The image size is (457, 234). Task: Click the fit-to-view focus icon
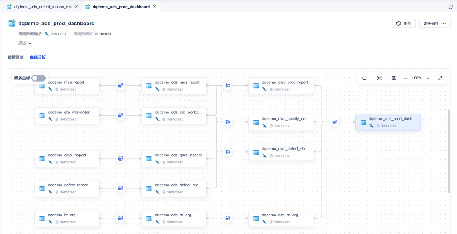[379, 78]
